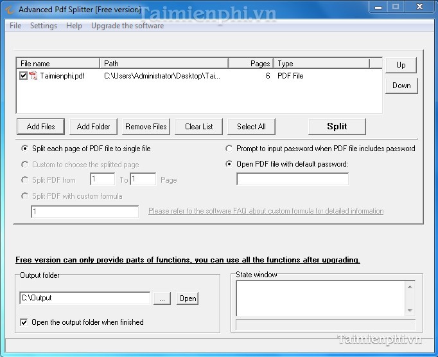Click the Advanced Pdf Splitter title bar icon
Viewport: 438px width, 357px height.
click(10, 10)
